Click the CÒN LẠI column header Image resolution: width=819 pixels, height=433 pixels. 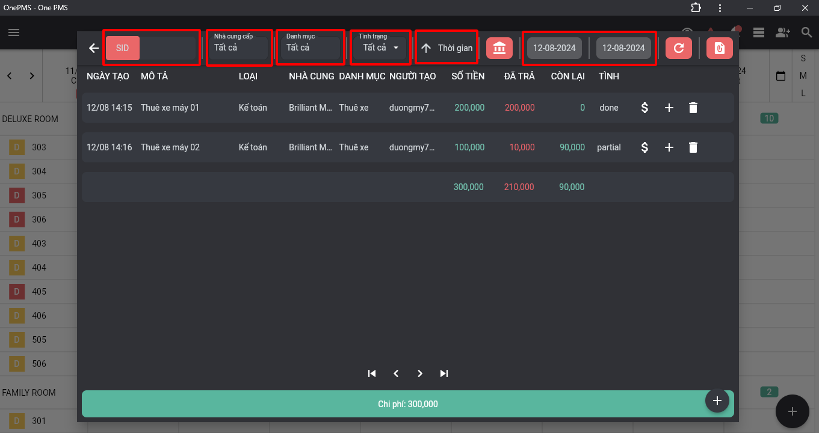(x=567, y=76)
